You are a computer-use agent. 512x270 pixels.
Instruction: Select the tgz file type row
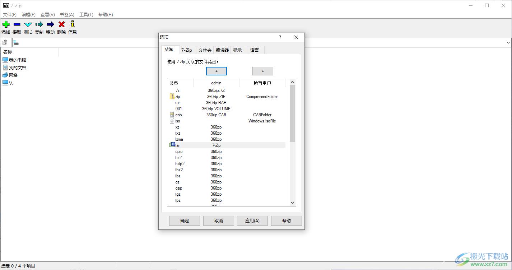227,194
